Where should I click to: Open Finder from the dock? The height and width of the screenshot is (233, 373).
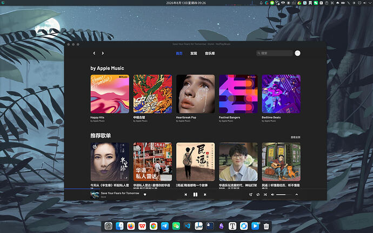click(119, 226)
